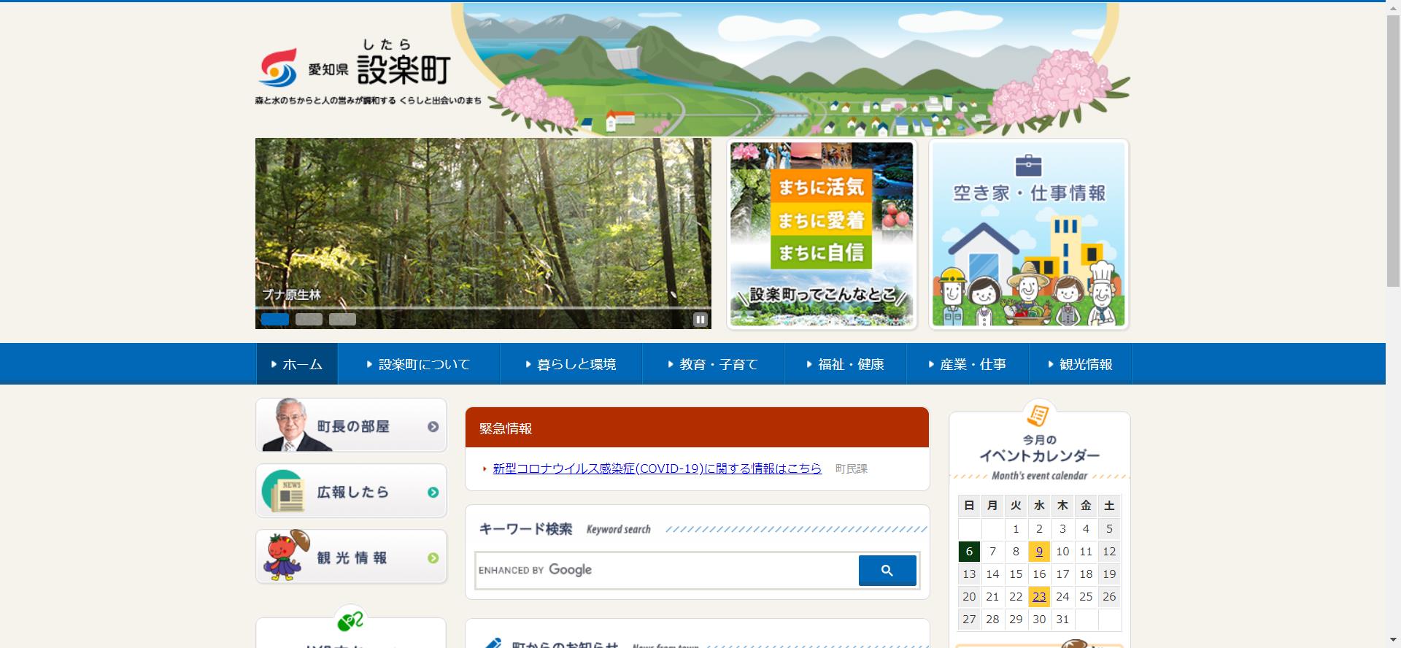
Task: Click the briefcase icon on 空き家 banner
Action: (1028, 164)
